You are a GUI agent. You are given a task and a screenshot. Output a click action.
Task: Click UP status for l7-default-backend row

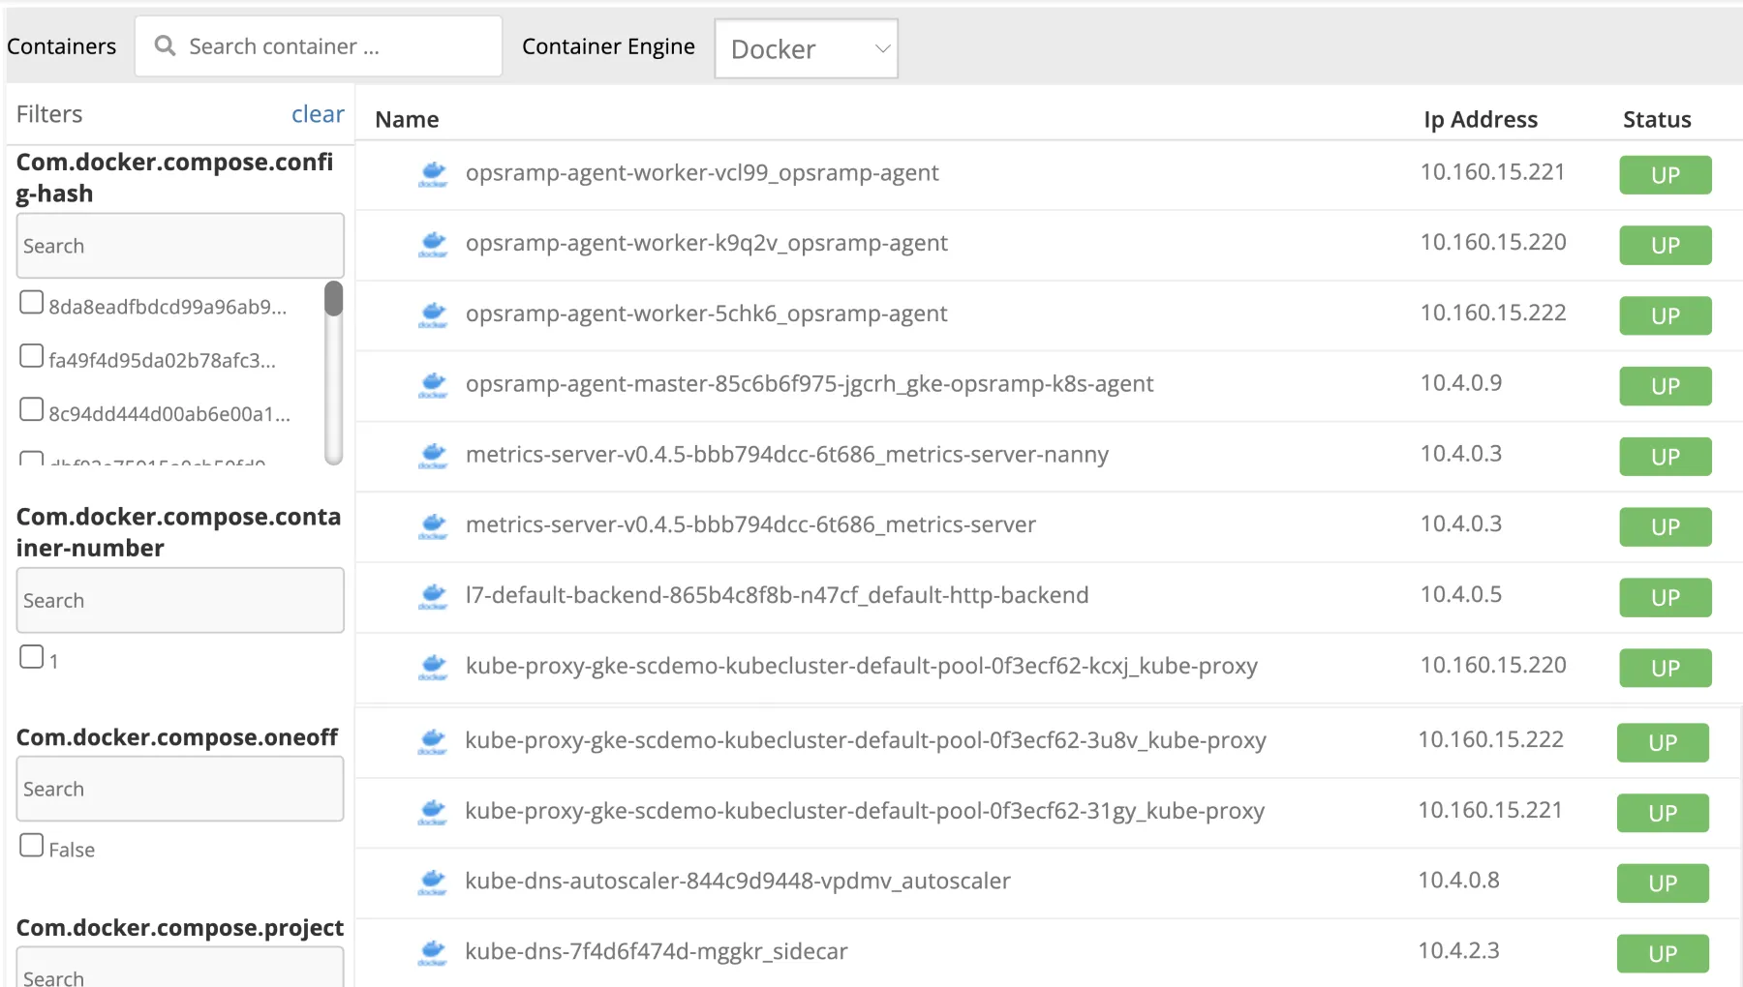[x=1666, y=598]
